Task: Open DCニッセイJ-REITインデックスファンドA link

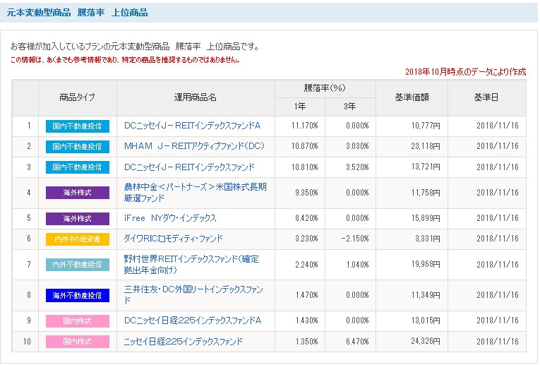Action: 192,126
